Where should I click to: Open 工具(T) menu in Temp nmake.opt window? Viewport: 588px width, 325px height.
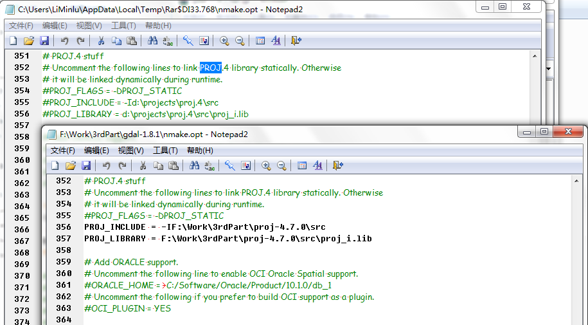(x=123, y=26)
